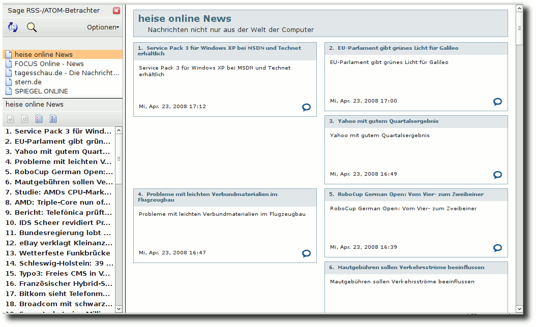Select list item '4. Probleme mit leichten V...'
Image resolution: width=536 pixels, height=327 pixels.
(x=59, y=162)
